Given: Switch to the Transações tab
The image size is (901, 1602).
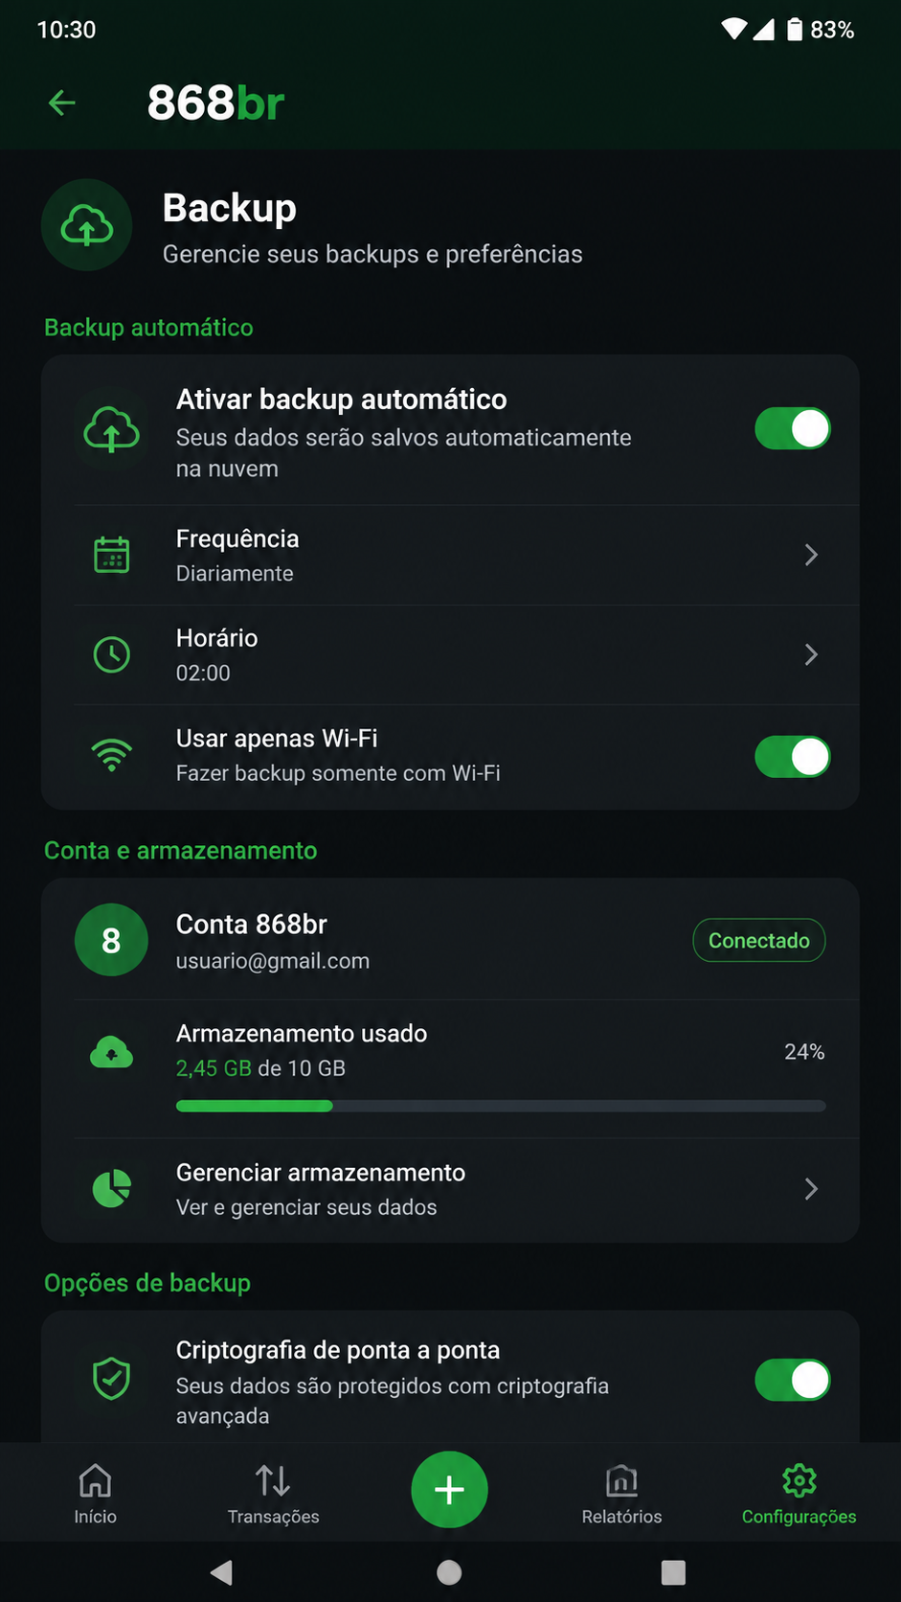Looking at the screenshot, I should point(273,1494).
